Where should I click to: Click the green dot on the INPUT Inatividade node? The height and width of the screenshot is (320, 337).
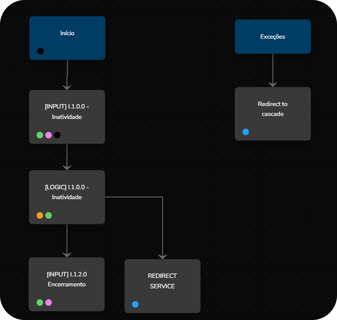pos(40,135)
